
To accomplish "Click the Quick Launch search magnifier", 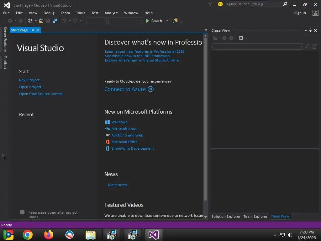I will coord(285,4).
